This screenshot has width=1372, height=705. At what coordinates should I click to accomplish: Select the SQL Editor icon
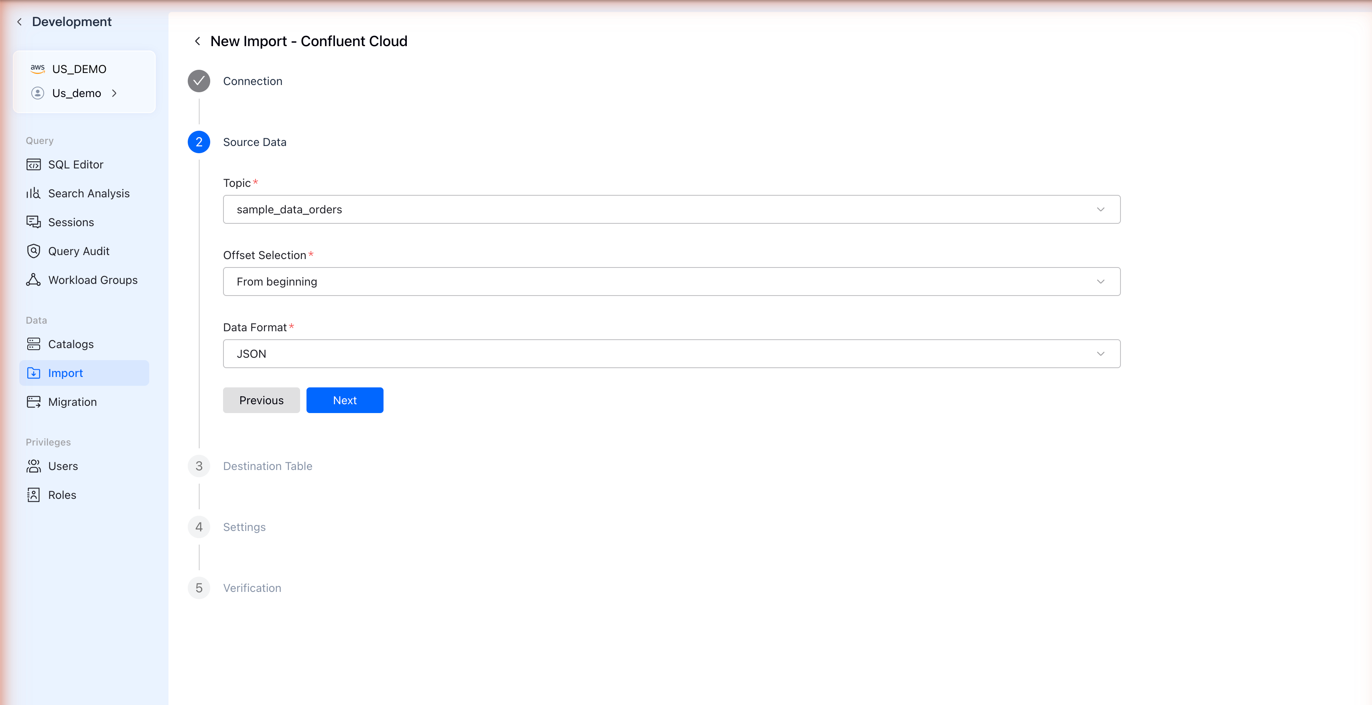(x=33, y=164)
